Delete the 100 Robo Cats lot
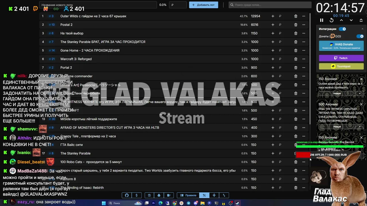Viewport: 367px width, 206px height. click(296, 162)
